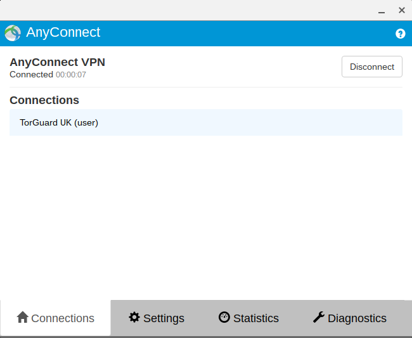This screenshot has width=412, height=338.
Task: Close the AnyConnect window
Action: (402, 10)
